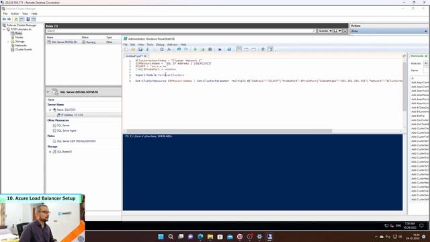Open a script file in PowerShell ISE toolbar
Image resolution: width=430 pixels, height=242 pixels.
tap(133, 49)
